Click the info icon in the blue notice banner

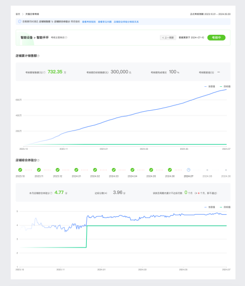pos(20,21)
